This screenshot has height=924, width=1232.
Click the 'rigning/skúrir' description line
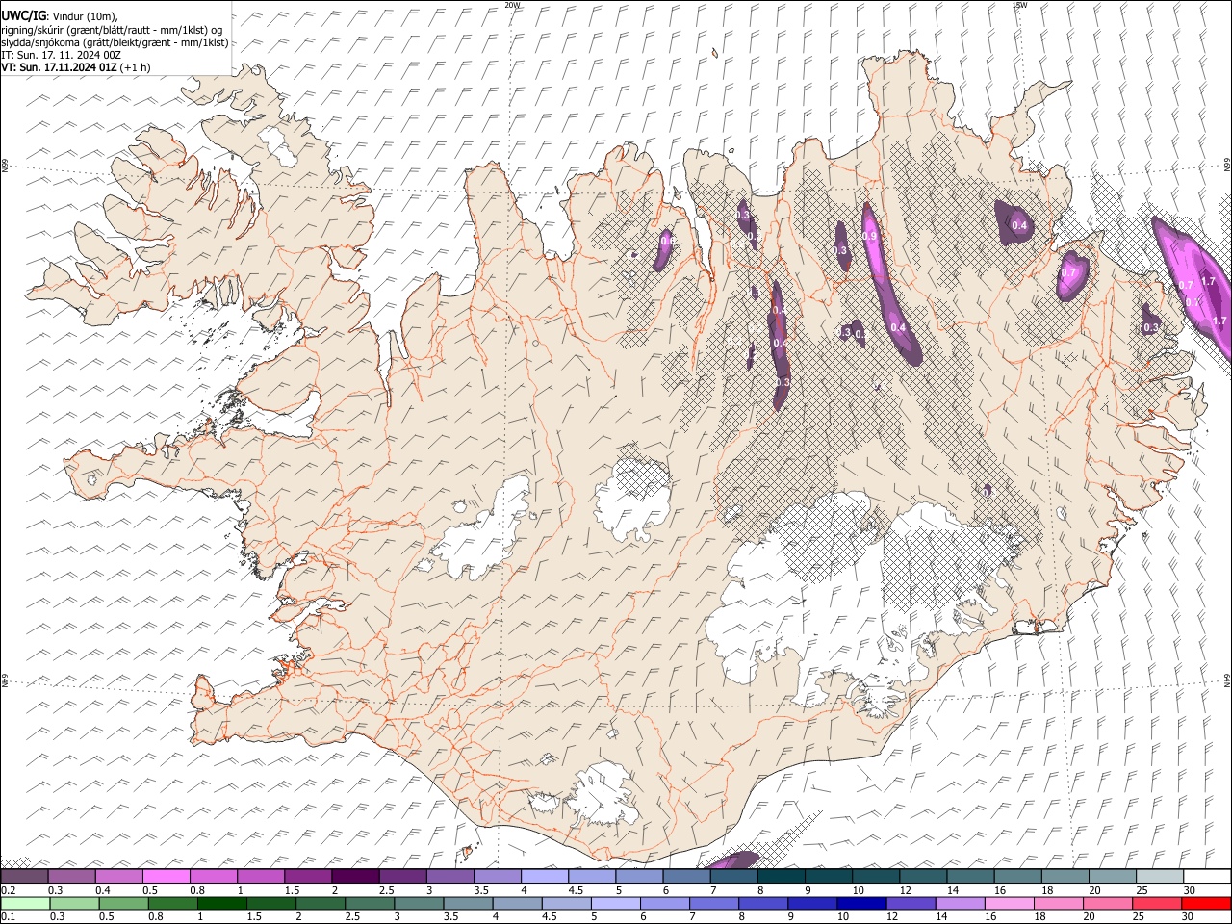[x=112, y=30]
